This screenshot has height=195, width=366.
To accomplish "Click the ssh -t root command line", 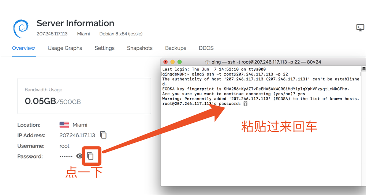I will point(225,74).
